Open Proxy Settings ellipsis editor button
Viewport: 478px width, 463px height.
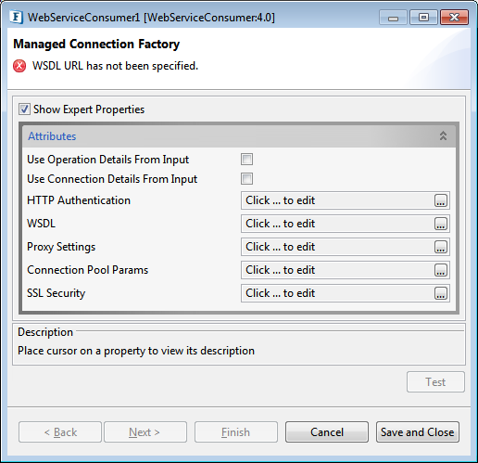[441, 247]
